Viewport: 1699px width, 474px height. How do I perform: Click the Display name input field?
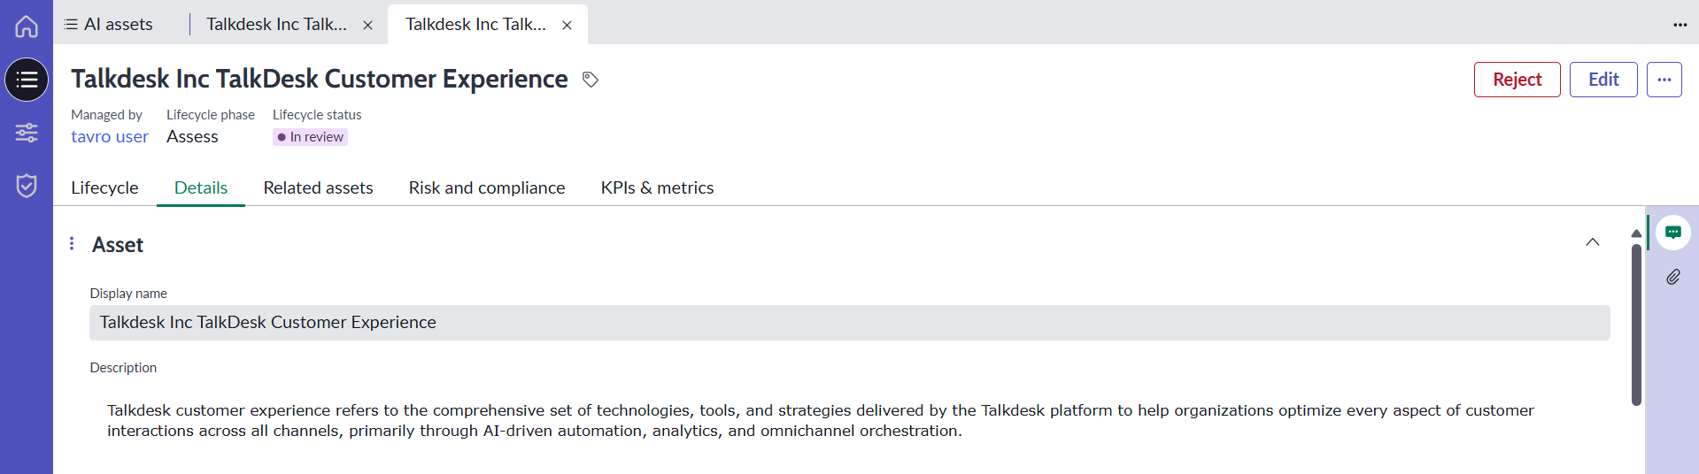pyautogui.click(x=849, y=323)
